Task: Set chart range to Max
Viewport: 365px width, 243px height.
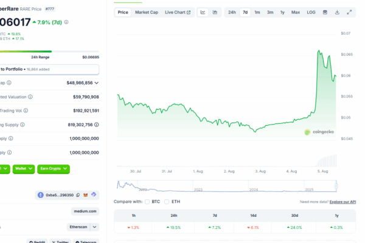Action: 296,12
